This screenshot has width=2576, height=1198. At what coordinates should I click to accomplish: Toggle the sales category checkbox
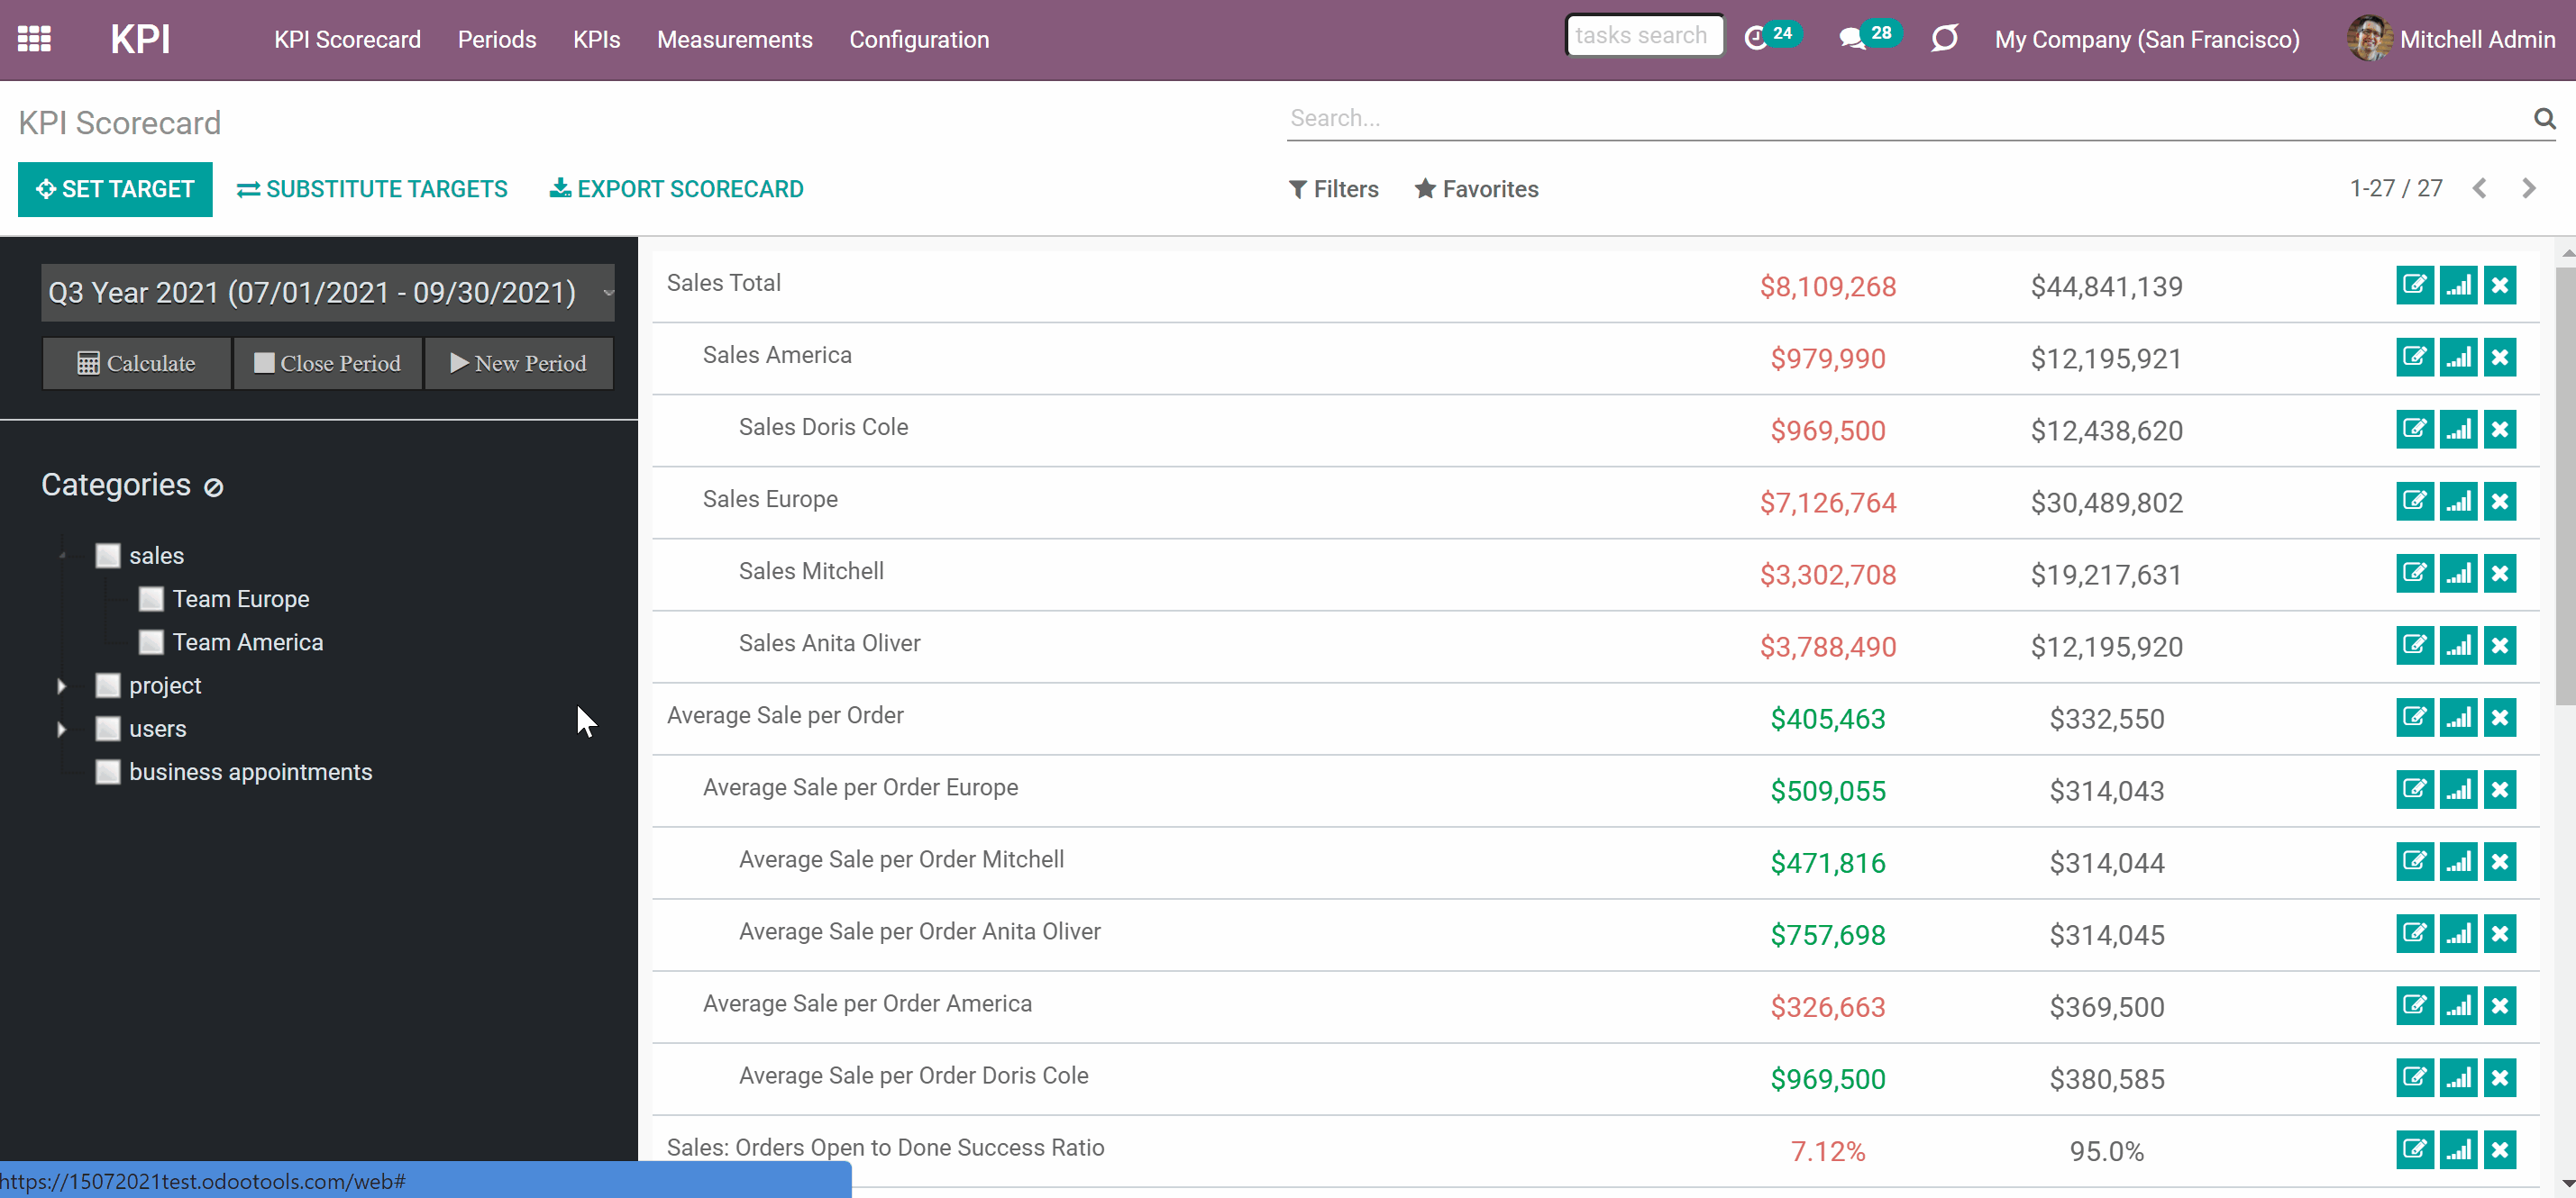(108, 556)
